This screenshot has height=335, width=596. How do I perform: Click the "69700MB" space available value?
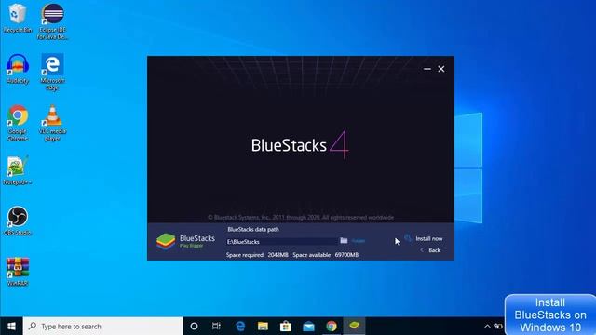tap(346, 255)
